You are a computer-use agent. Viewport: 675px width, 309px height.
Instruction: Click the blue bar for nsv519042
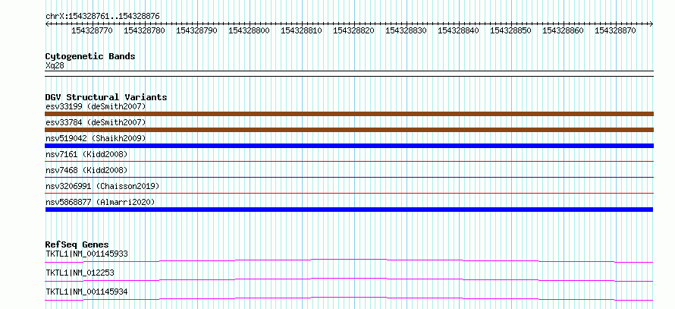pos(349,146)
